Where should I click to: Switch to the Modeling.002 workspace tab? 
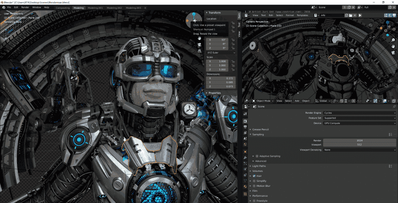coord(114,8)
